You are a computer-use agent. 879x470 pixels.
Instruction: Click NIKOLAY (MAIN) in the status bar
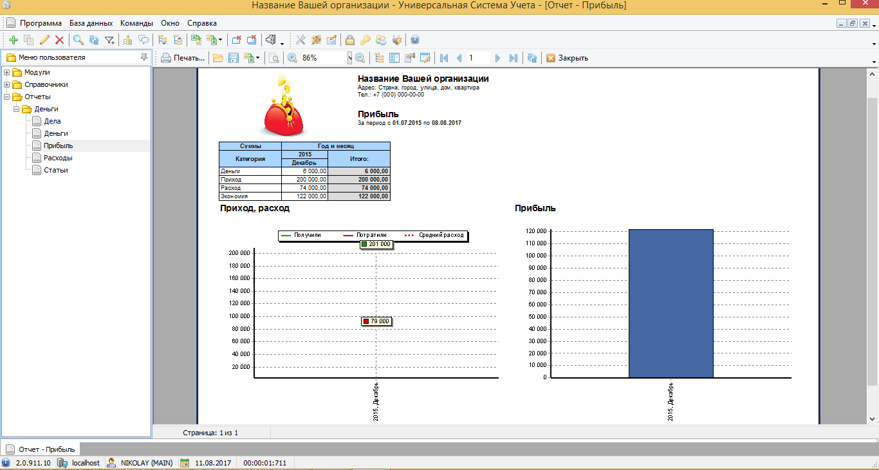pyautogui.click(x=147, y=463)
